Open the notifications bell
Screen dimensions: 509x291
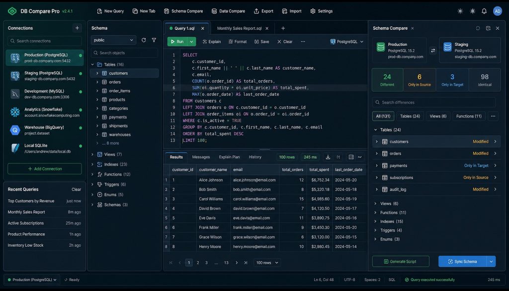tap(484, 11)
